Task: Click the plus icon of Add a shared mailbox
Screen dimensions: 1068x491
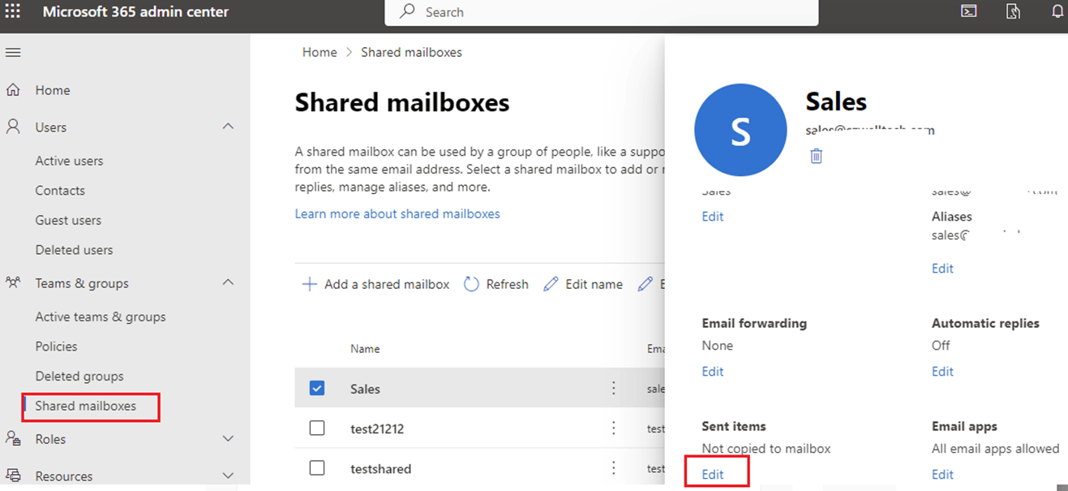Action: point(309,284)
